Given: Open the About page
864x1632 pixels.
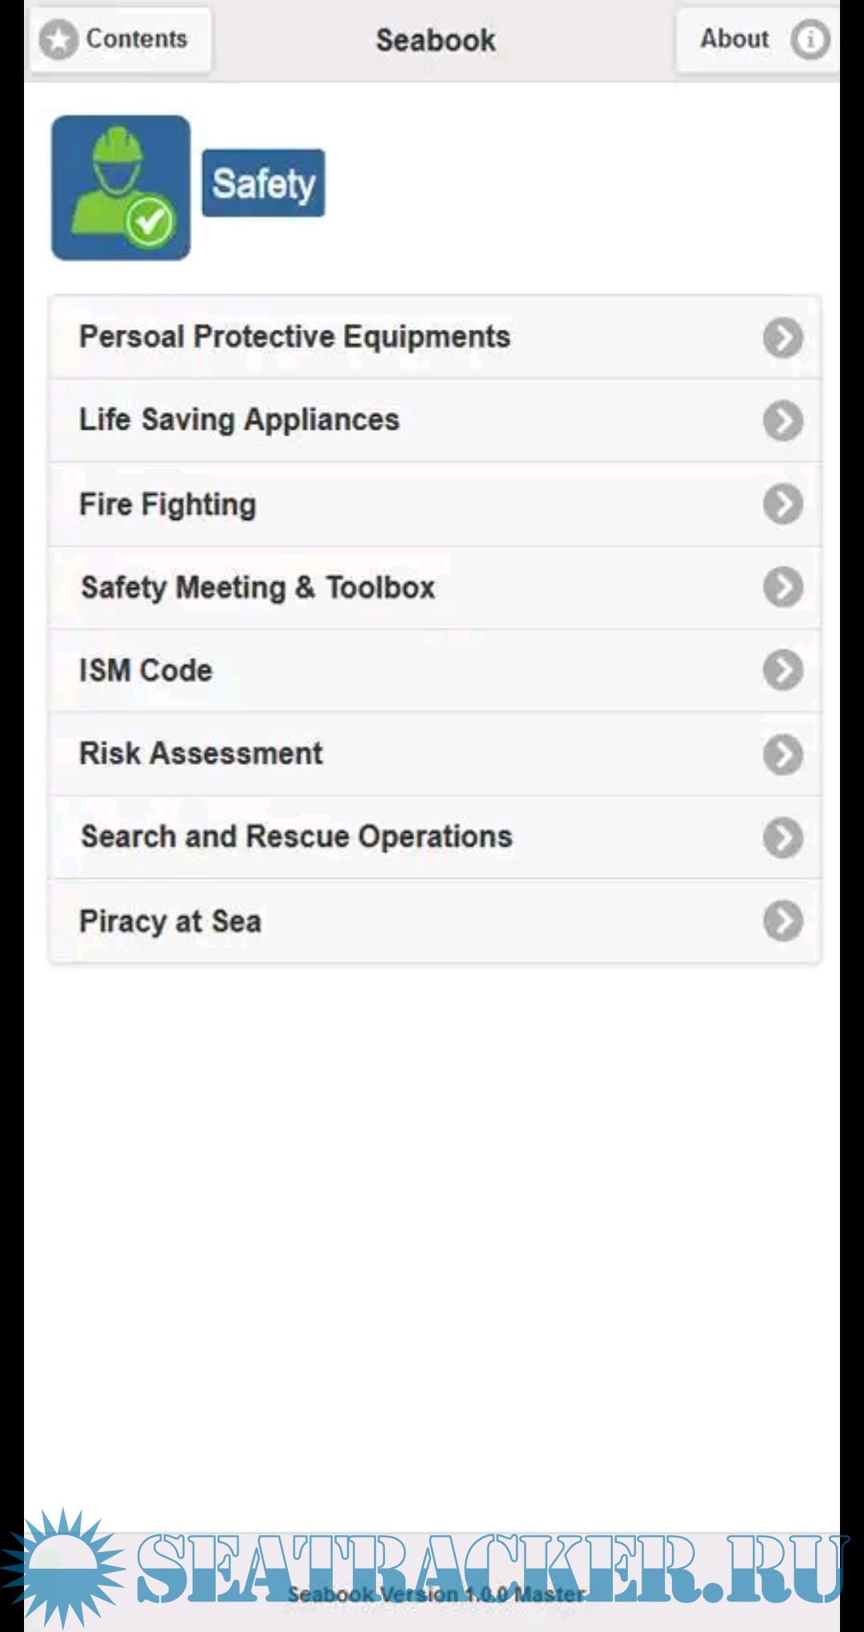Looking at the screenshot, I should pyautogui.click(x=735, y=39).
